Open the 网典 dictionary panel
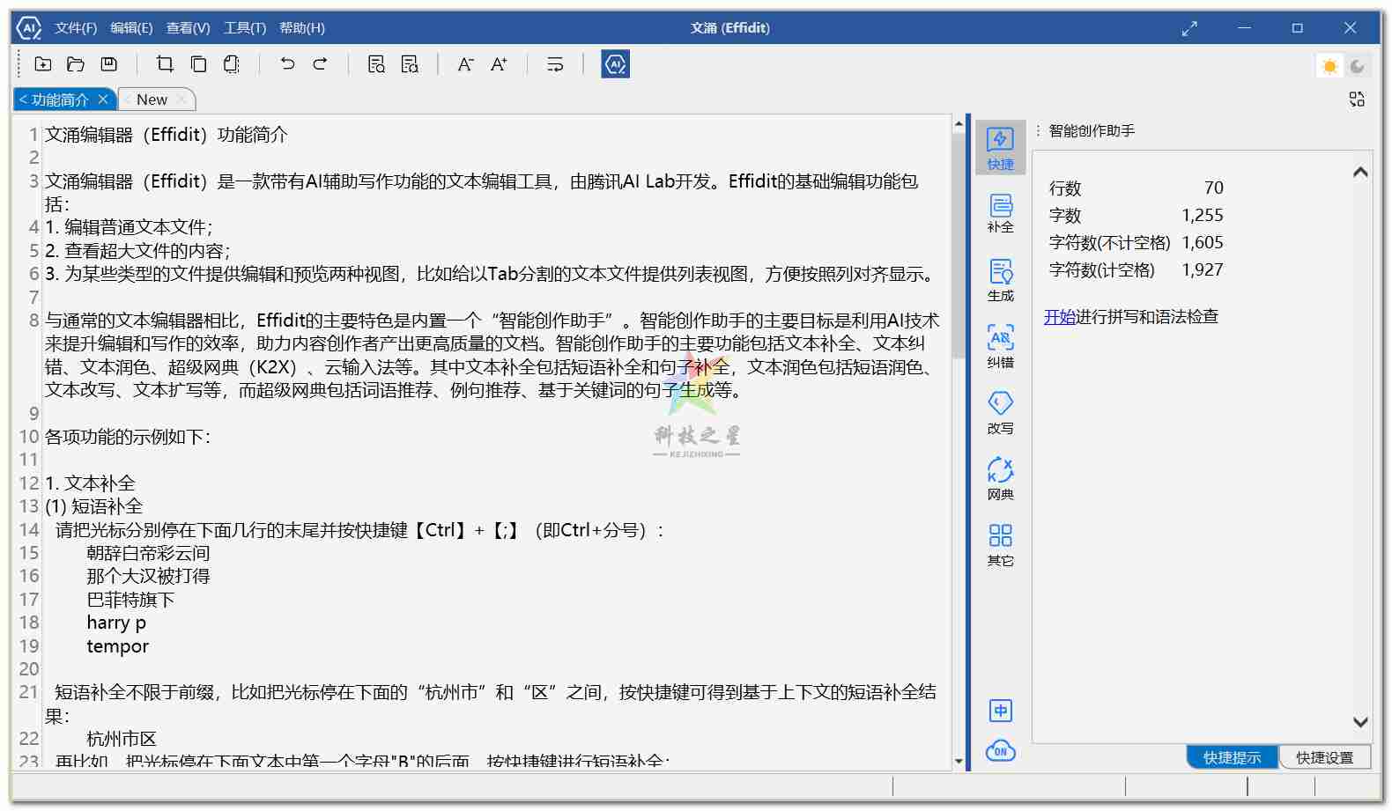1392x811 pixels. point(1000,478)
